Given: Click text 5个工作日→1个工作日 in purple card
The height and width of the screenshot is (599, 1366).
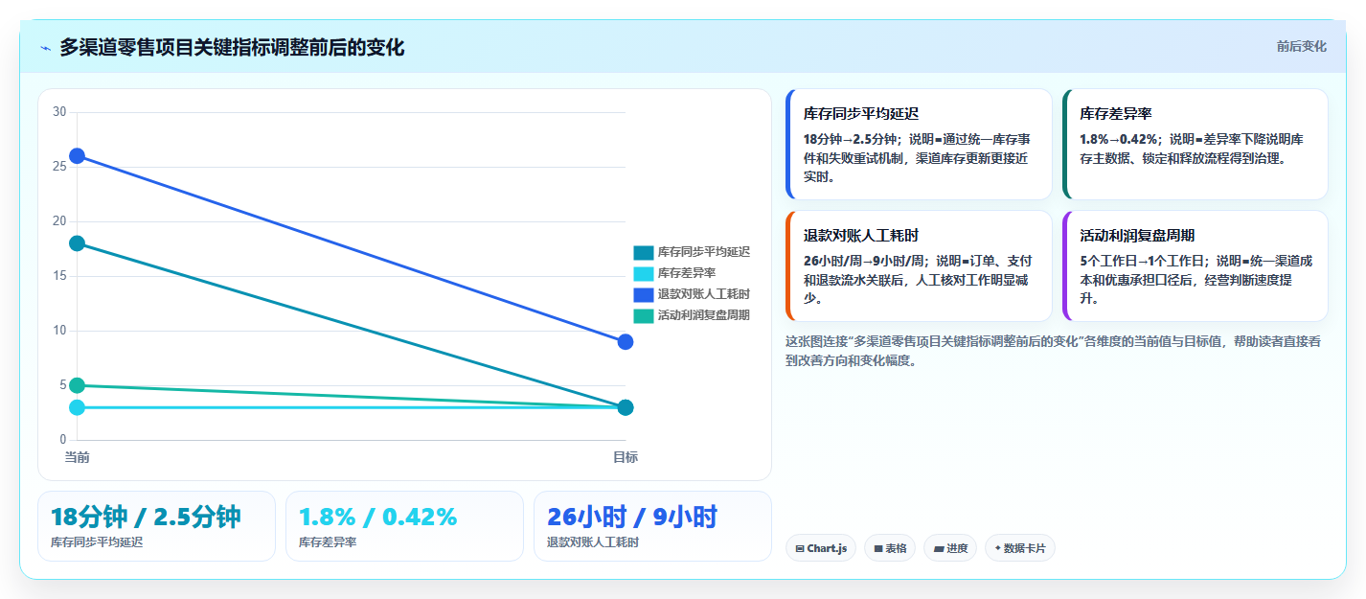Looking at the screenshot, I should coord(1144,261).
